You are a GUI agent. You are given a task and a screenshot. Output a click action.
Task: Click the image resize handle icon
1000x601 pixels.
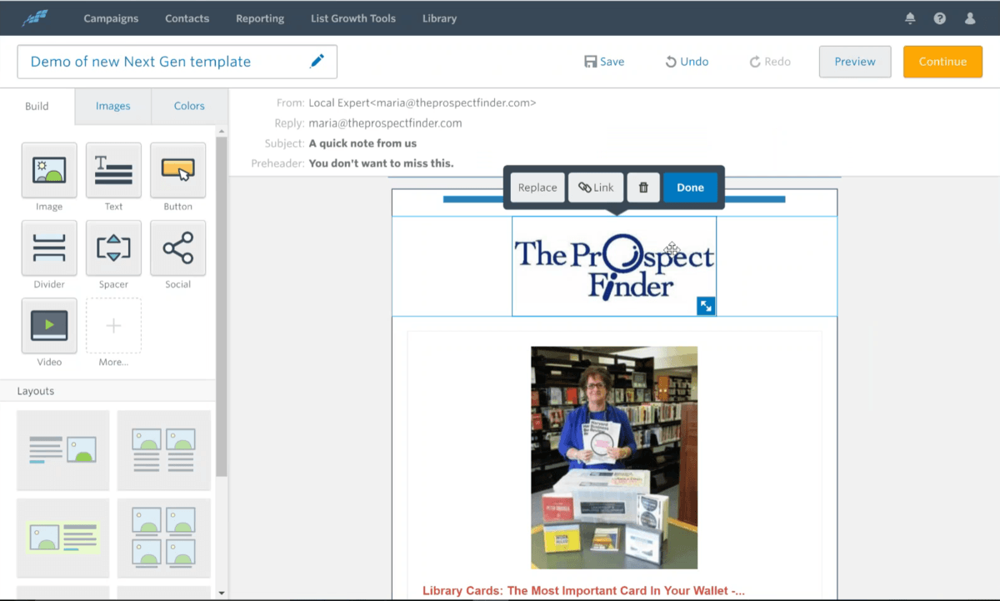(x=706, y=306)
